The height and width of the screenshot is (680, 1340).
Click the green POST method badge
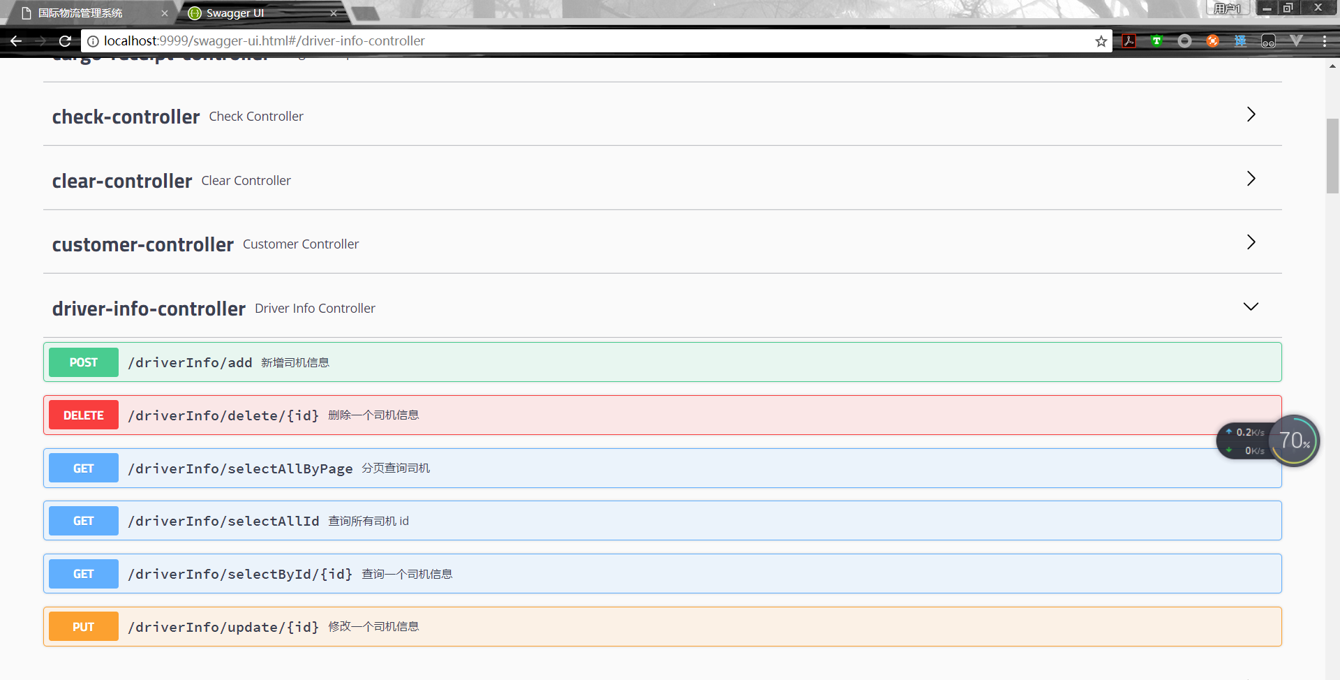84,362
